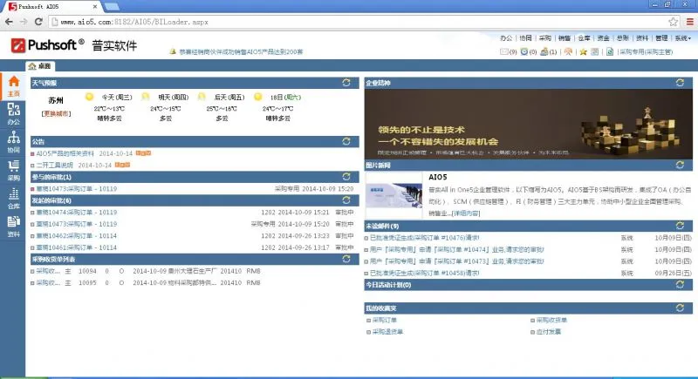
Task: Click the green document icon in header
Action: 610,52
